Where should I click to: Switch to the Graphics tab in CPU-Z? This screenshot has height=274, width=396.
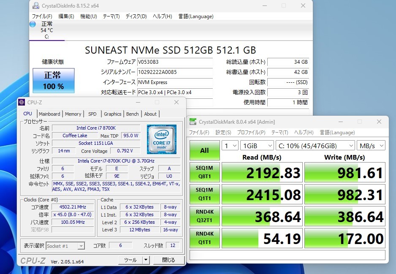113,114
